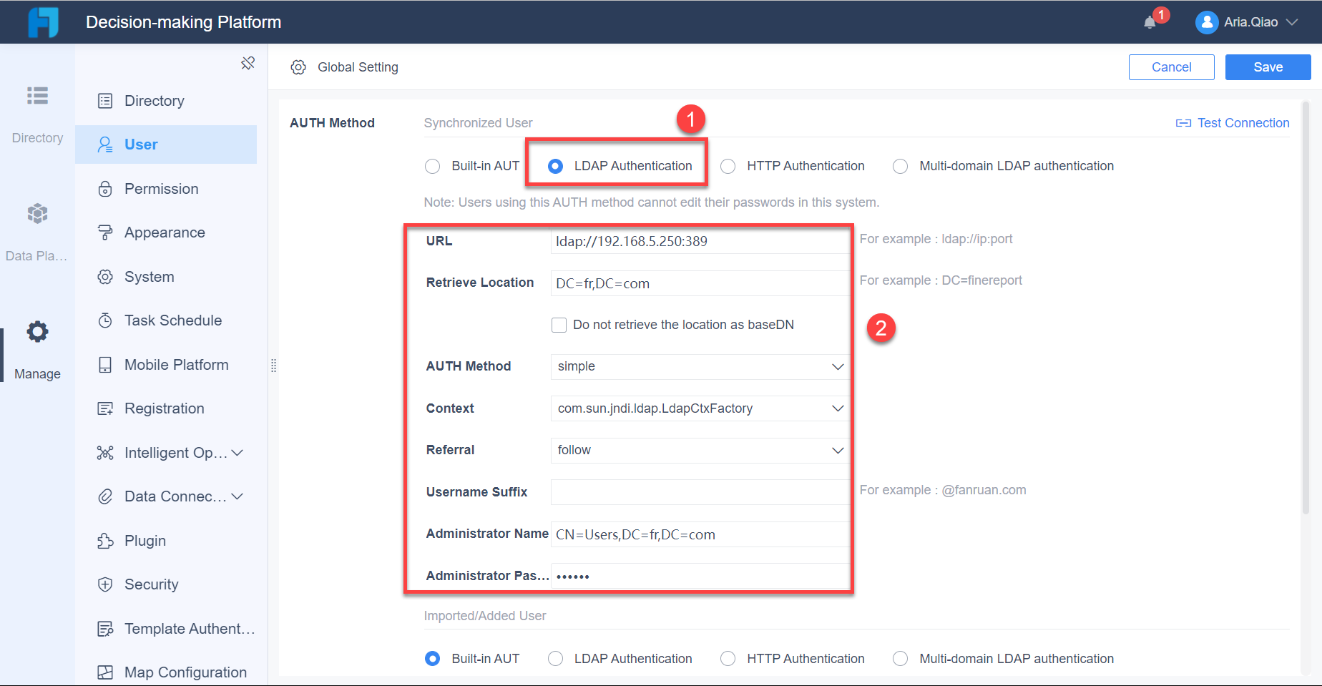Open the Task Schedule section
Image resolution: width=1322 pixels, height=686 pixels.
click(x=172, y=320)
